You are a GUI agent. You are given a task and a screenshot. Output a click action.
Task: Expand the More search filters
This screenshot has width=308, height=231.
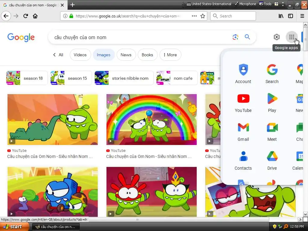[x=170, y=55]
